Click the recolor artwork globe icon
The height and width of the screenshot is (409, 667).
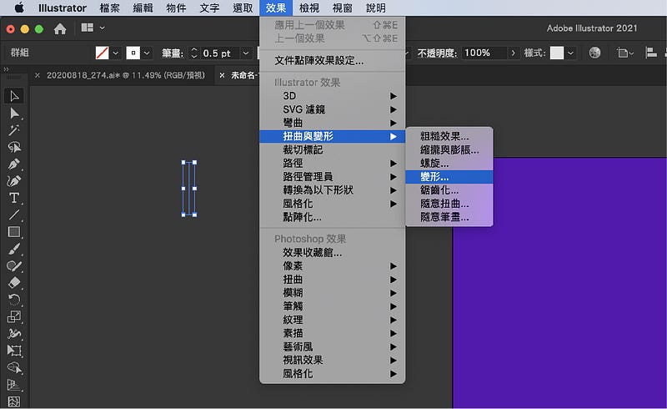[594, 53]
